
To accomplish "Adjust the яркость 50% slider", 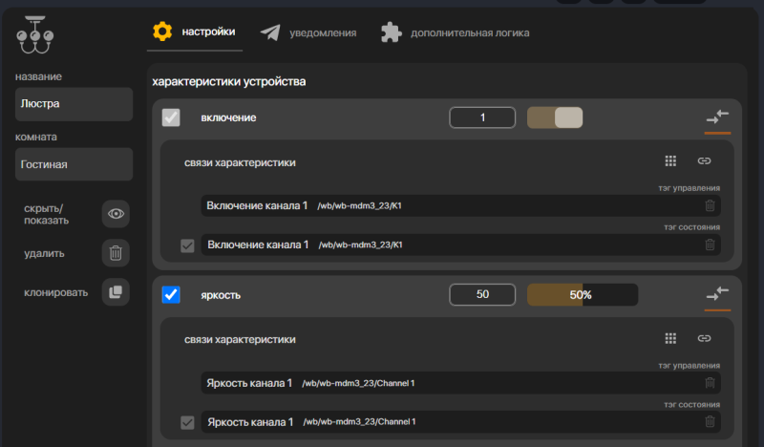I will pyautogui.click(x=583, y=294).
